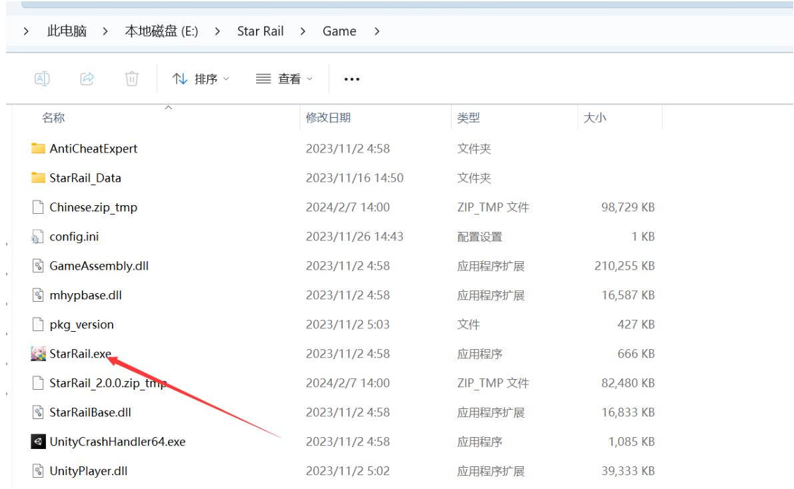Image resolution: width=794 pixels, height=489 pixels.
Task: Select the mhypbase.dll file icon
Action: pos(38,295)
